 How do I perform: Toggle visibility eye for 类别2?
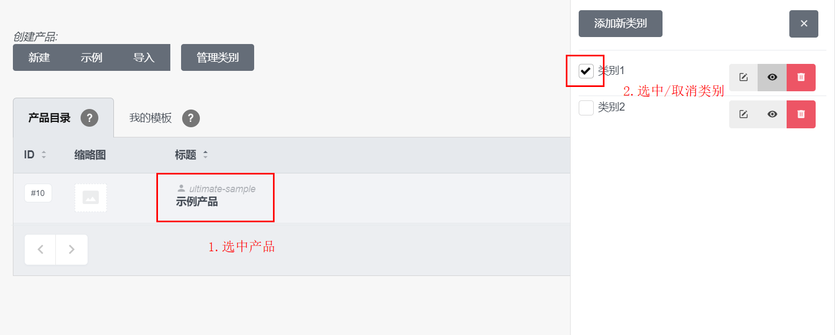(x=772, y=114)
